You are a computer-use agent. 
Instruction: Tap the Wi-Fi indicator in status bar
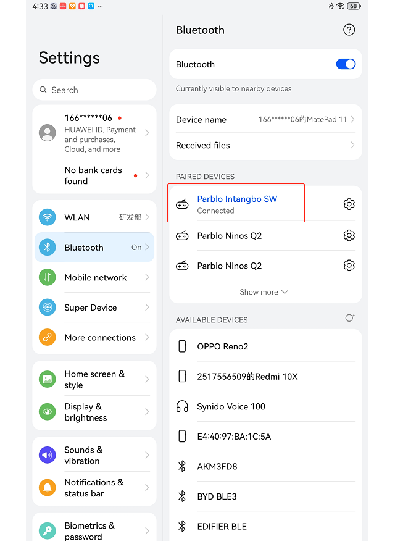coord(341,6)
